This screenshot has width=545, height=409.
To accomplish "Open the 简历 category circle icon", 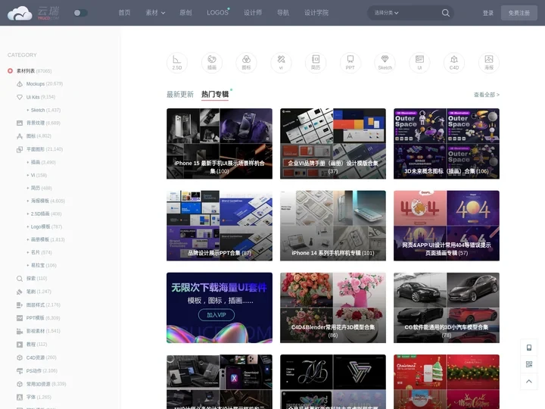I will tap(316, 63).
